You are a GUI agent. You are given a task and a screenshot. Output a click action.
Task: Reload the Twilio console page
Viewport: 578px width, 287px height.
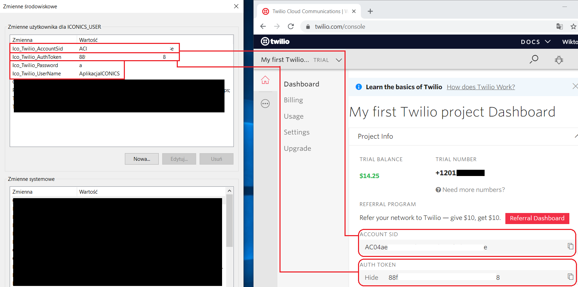tap(291, 26)
